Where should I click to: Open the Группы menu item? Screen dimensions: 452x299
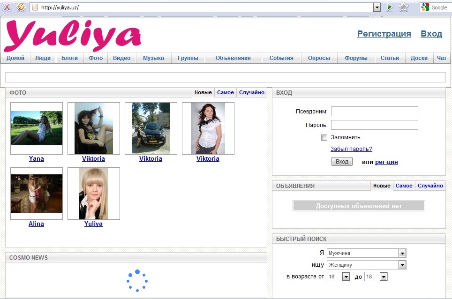click(188, 58)
